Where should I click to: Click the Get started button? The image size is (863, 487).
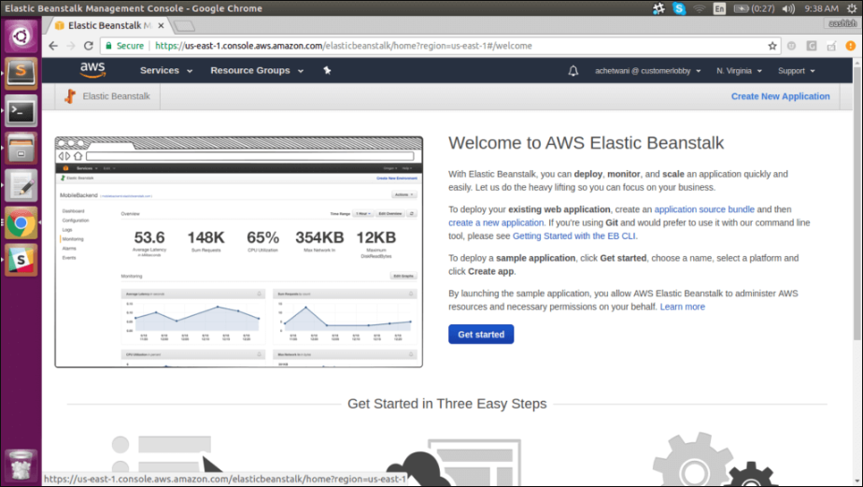[481, 335]
